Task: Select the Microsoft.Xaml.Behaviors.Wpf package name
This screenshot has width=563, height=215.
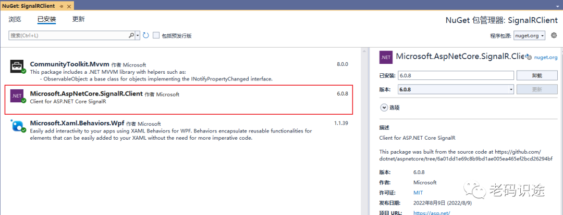Action: click(77, 123)
